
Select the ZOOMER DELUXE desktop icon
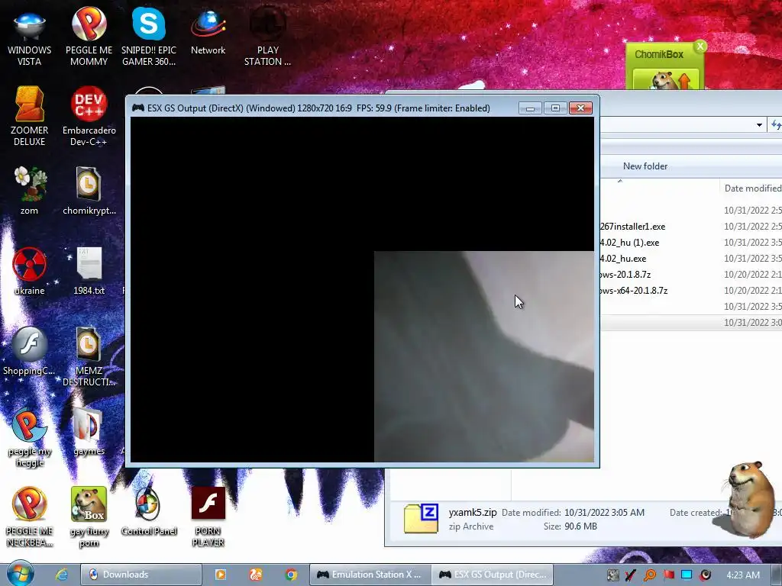(30, 117)
